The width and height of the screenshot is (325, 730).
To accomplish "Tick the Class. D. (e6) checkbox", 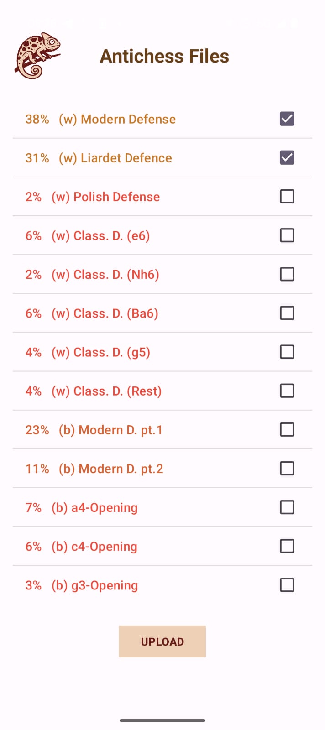I will coord(287,235).
